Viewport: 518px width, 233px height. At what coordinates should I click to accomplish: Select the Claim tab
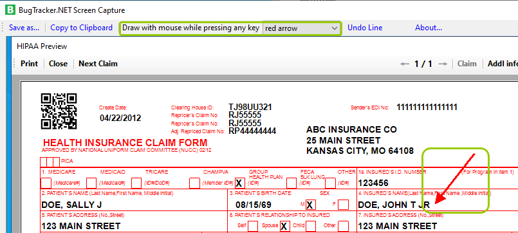[467, 64]
